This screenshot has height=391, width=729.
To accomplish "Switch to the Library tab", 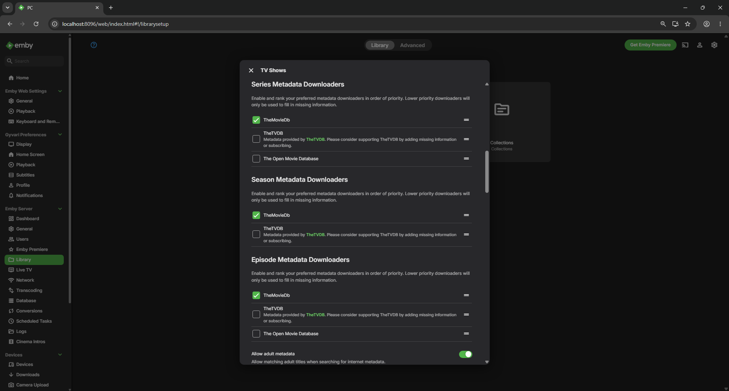I will tap(380, 45).
